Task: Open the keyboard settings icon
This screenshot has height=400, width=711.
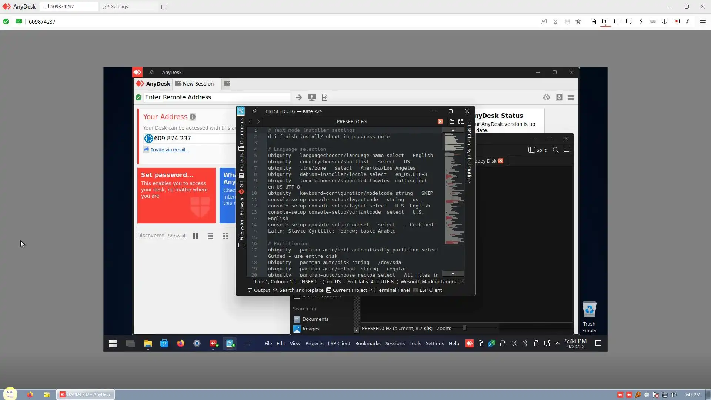Action: pyautogui.click(x=653, y=21)
